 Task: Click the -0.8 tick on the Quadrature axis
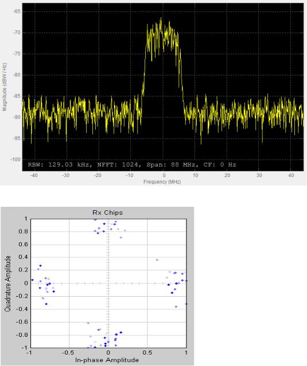tap(22, 334)
